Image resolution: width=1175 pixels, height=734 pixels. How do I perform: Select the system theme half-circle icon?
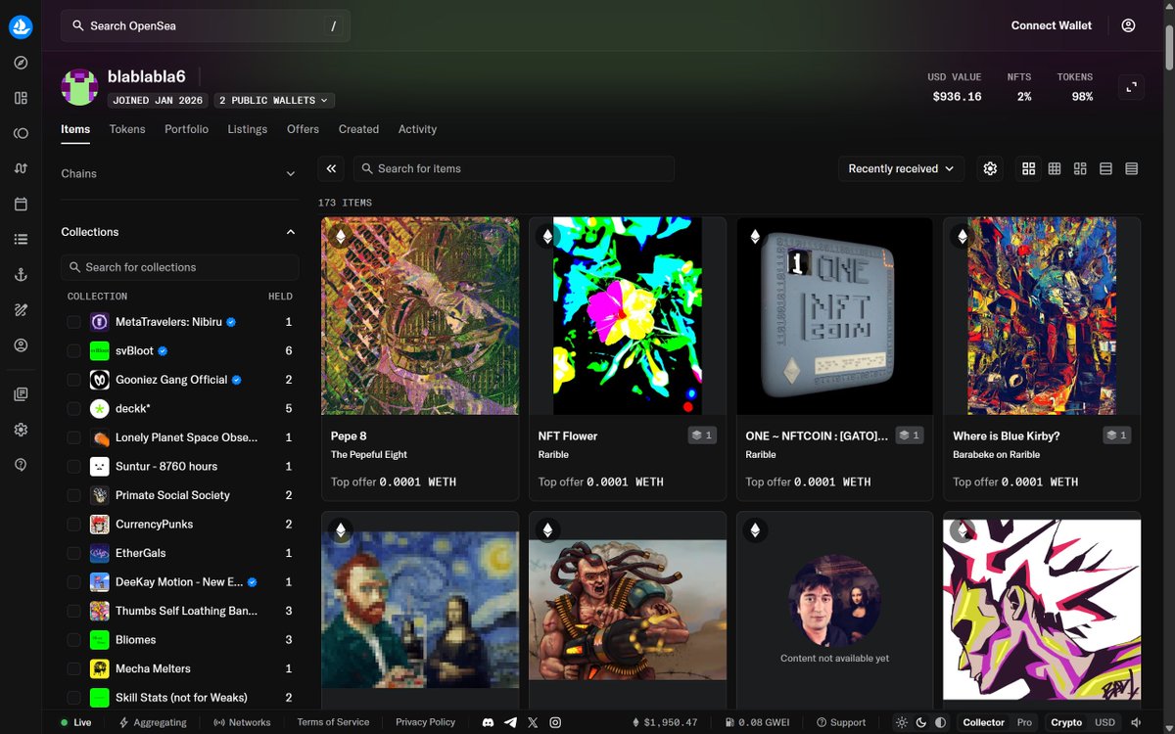(x=941, y=722)
